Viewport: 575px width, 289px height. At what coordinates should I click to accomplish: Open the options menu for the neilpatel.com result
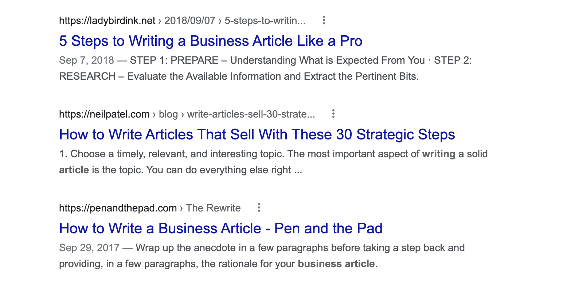coord(333,114)
